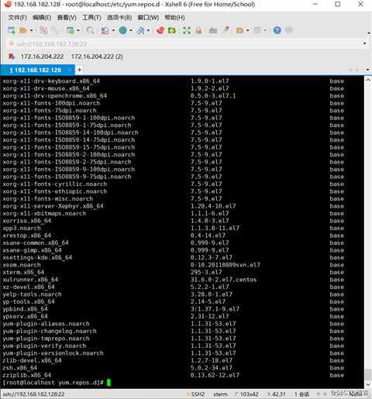Click the Disconnect icon in toolbar
Viewport: 372px width, 399px height.
coord(56,30)
